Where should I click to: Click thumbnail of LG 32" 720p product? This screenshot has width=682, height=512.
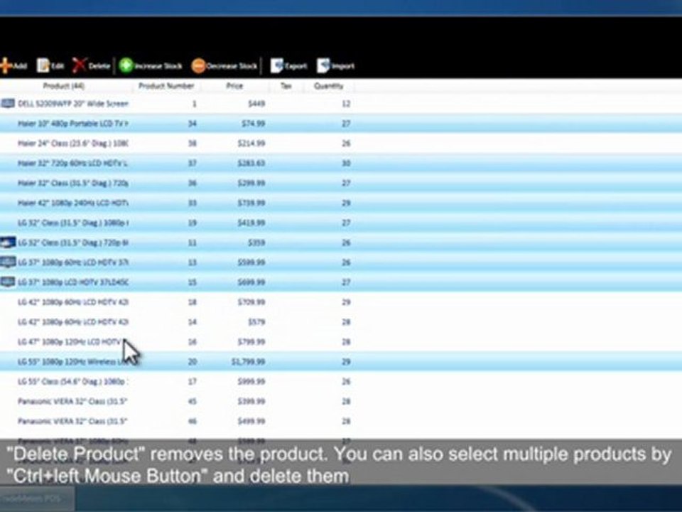[8, 242]
